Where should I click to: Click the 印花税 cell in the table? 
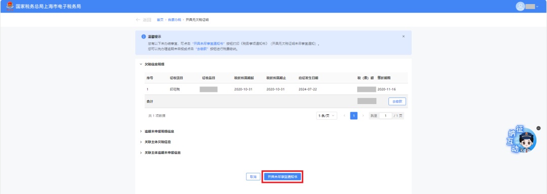(175, 89)
